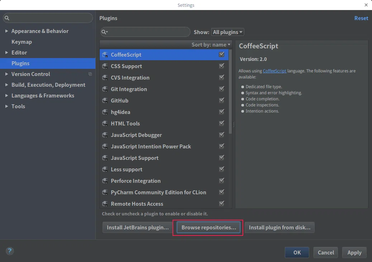This screenshot has height=262, width=372.
Task: Open the Appearance & Behavior settings page
Action: coord(40,31)
